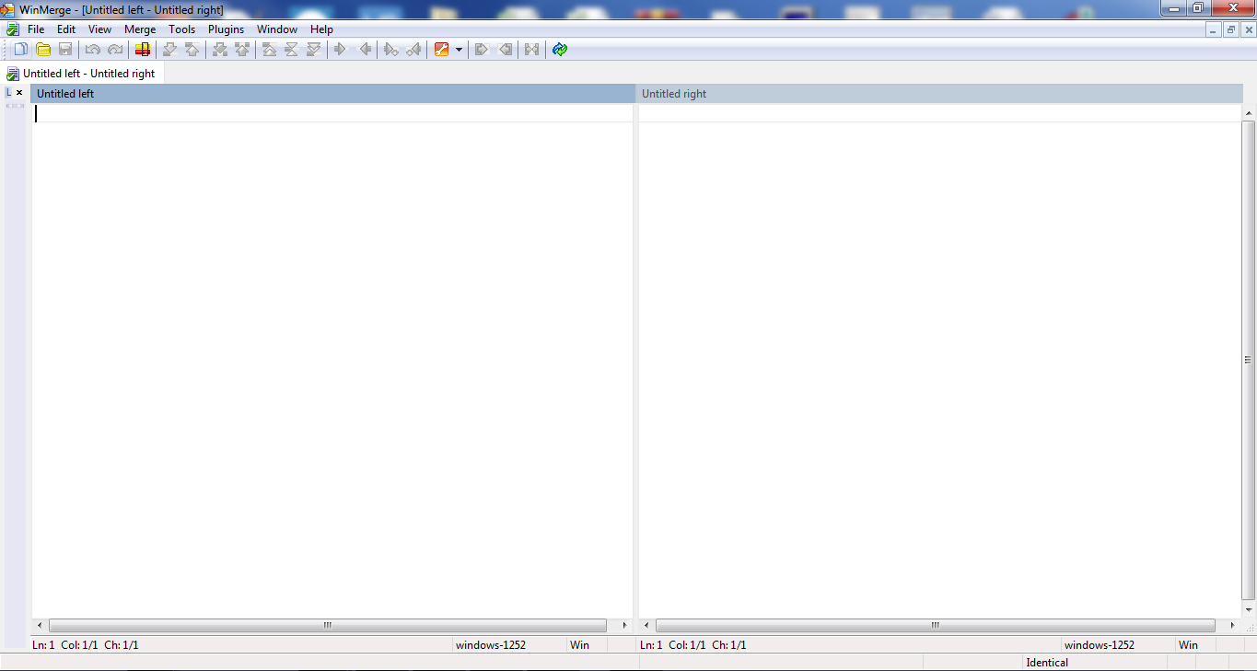Restore the inner document window
The image size is (1257, 671).
click(x=1230, y=29)
